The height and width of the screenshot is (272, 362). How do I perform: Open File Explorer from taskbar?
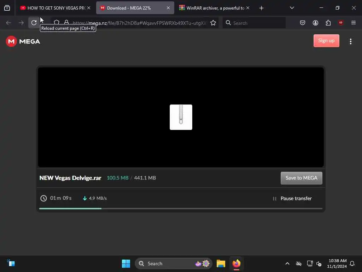(x=221, y=263)
